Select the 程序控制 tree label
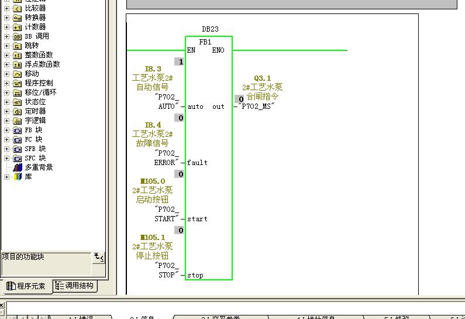 39,83
